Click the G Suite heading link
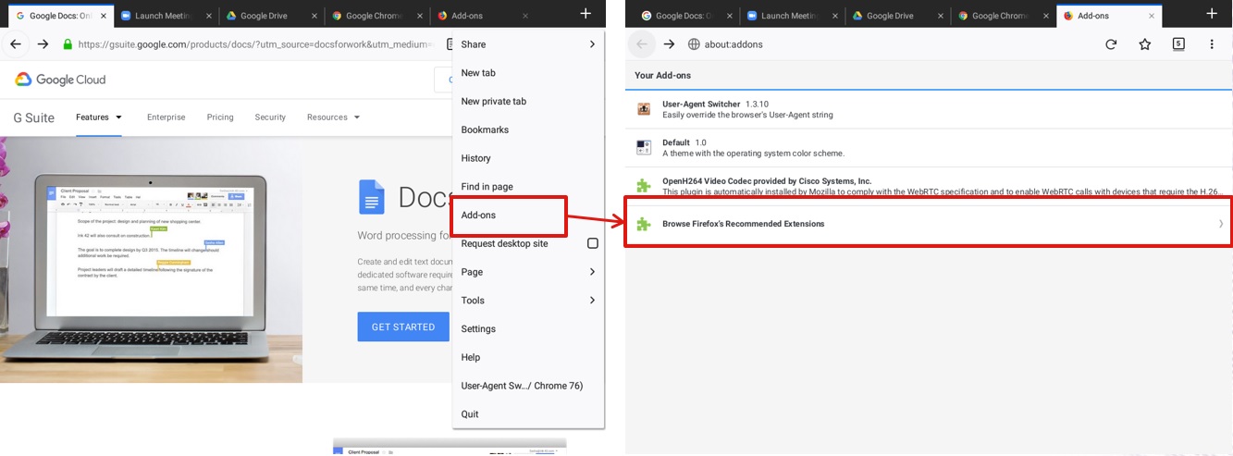 click(33, 117)
